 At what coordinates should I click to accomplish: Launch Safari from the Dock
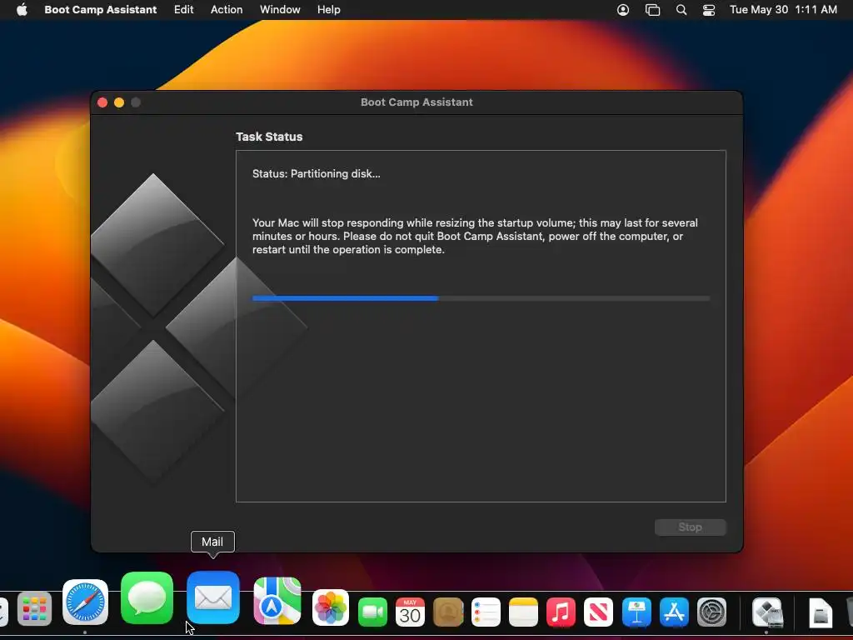click(x=86, y=602)
